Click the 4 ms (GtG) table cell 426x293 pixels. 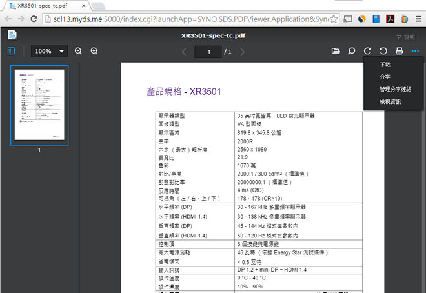[250, 190]
